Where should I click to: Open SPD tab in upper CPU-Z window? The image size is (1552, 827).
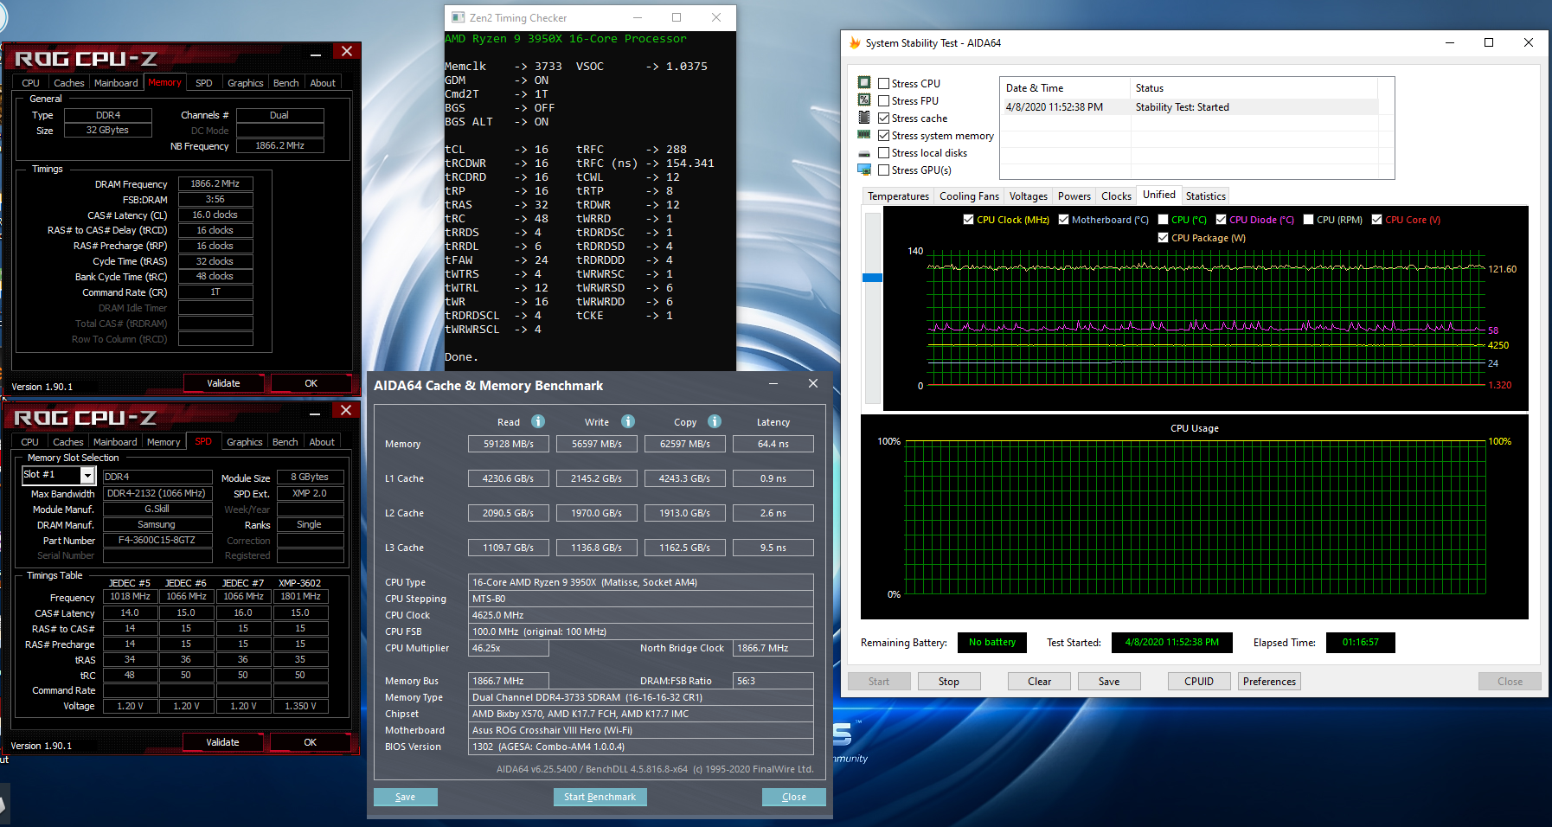204,83
